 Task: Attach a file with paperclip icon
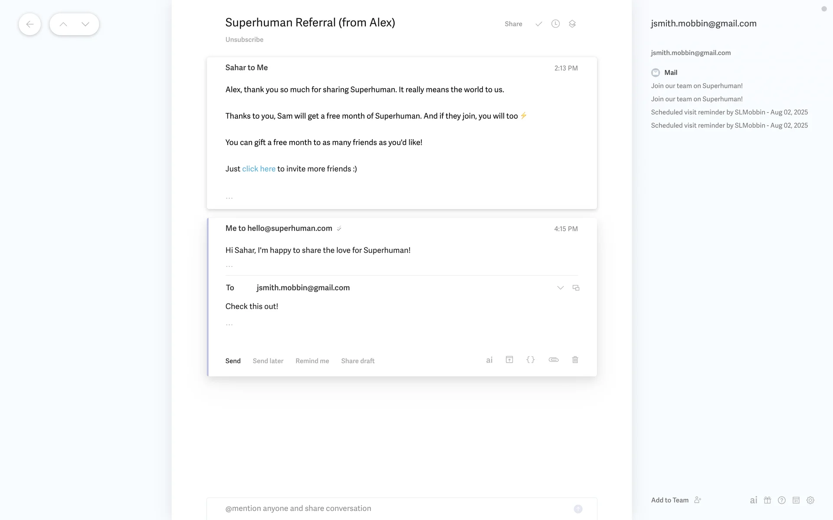coord(553,360)
